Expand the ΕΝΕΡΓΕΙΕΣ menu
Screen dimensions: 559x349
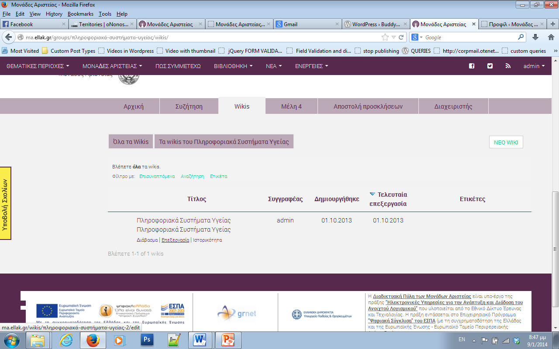point(311,66)
